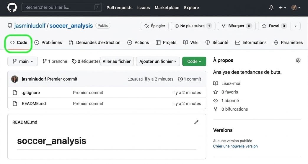The height and width of the screenshot is (164, 308).
Task: Click 'Analyse des tendances de buts.' description
Action: tap(247, 72)
